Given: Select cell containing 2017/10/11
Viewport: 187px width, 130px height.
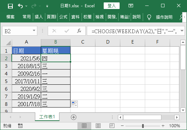Looking at the screenshot, I should coord(26,81).
